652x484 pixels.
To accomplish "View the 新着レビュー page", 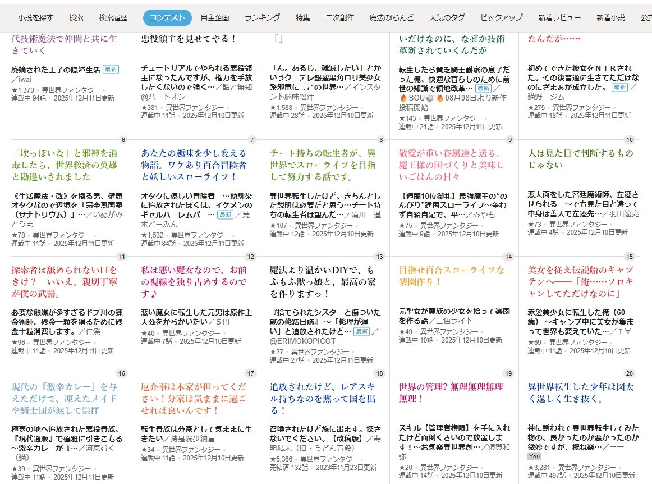I will 559,17.
